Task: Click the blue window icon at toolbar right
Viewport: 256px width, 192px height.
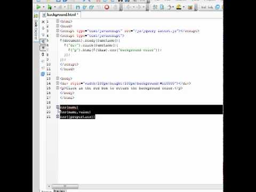Action: point(218,7)
